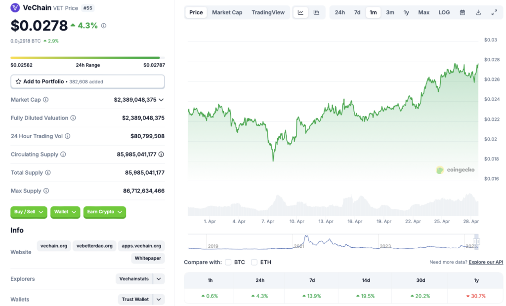Viewport: 506px width, 306px height.
Task: Enable ETH comparison checkbox
Action: (254, 262)
